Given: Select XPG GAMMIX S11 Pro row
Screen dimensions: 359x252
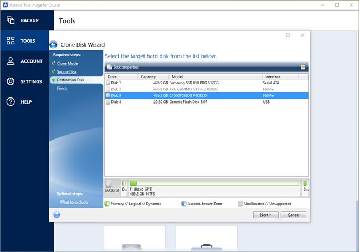Looking at the screenshot, I should 206,89.
